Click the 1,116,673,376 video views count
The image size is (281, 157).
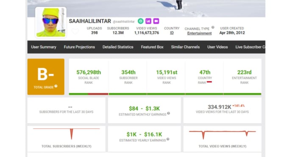click(147, 33)
